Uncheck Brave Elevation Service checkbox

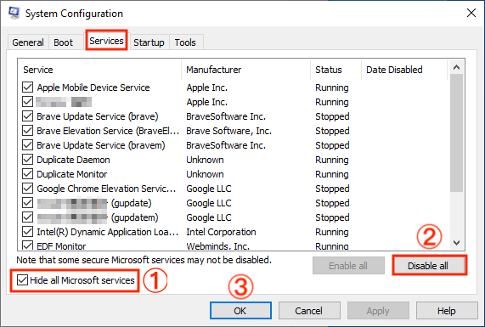coord(27,131)
